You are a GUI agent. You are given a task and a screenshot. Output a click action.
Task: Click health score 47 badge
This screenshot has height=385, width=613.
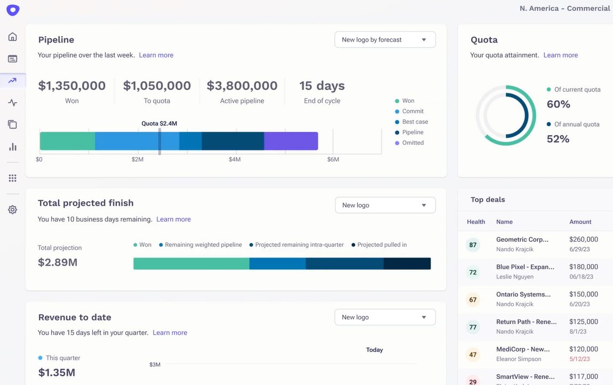473,355
